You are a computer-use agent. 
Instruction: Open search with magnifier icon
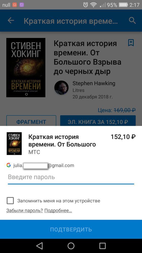pyautogui.click(x=132, y=21)
